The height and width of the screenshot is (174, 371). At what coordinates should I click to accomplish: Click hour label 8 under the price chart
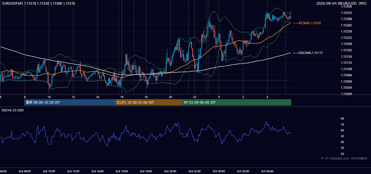coord(25,97)
